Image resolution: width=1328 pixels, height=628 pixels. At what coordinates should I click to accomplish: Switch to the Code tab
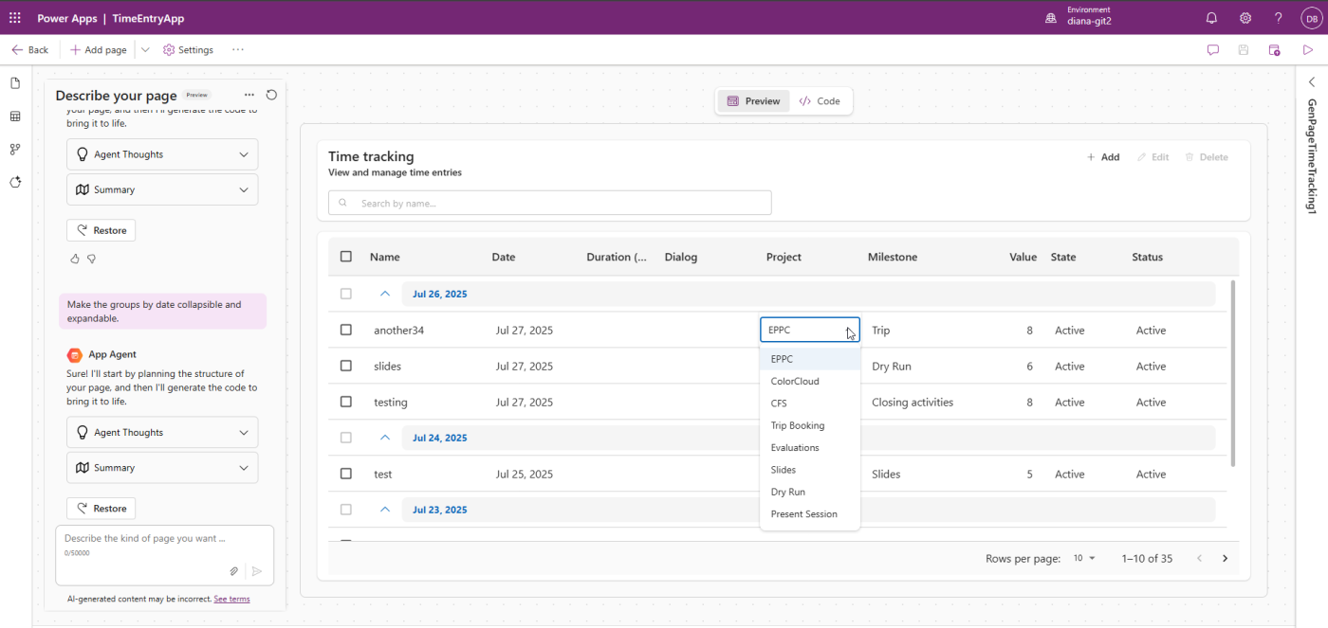pyautogui.click(x=821, y=100)
